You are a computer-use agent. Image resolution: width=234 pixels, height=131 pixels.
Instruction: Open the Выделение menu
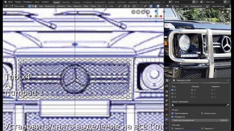click(x=50, y=6)
